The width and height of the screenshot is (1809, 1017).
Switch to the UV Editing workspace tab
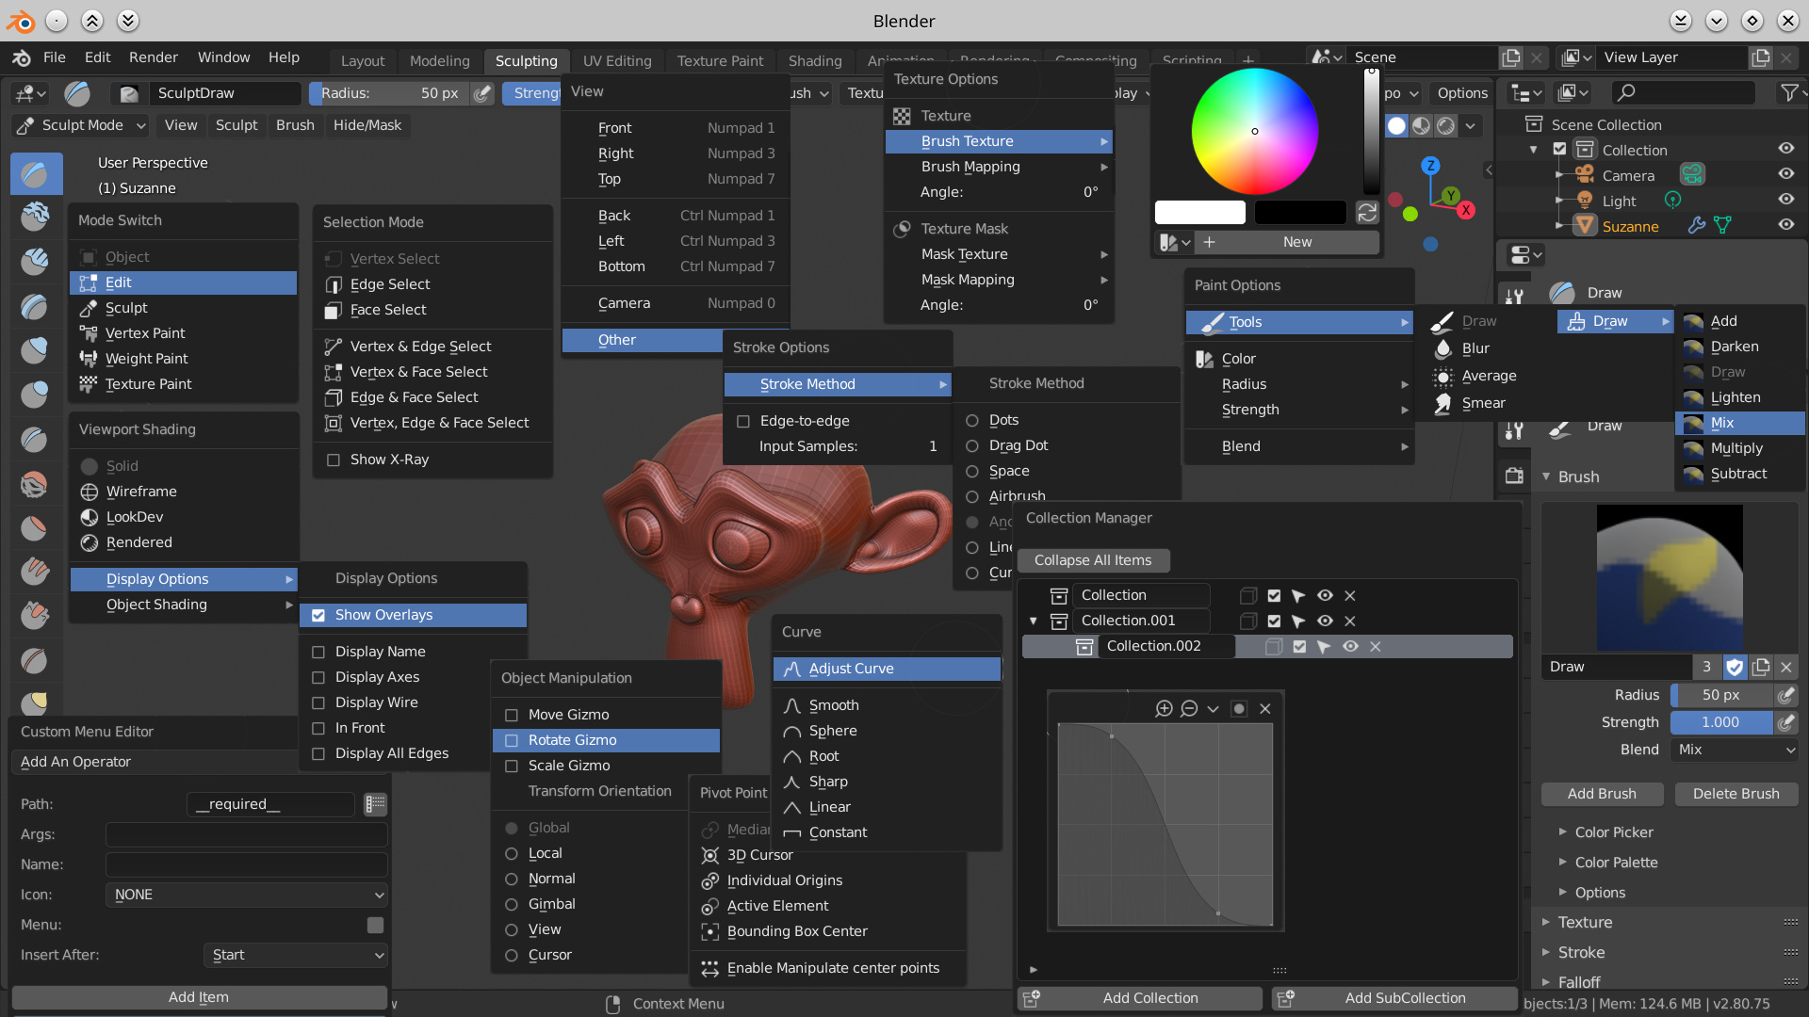point(616,60)
